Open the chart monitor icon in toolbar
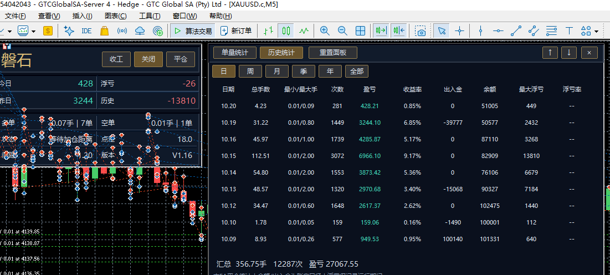 [x=23, y=31]
